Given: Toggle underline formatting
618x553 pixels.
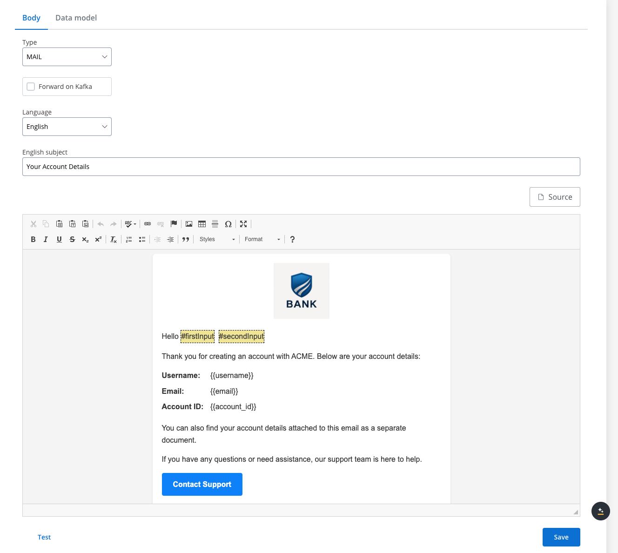Looking at the screenshot, I should [59, 239].
